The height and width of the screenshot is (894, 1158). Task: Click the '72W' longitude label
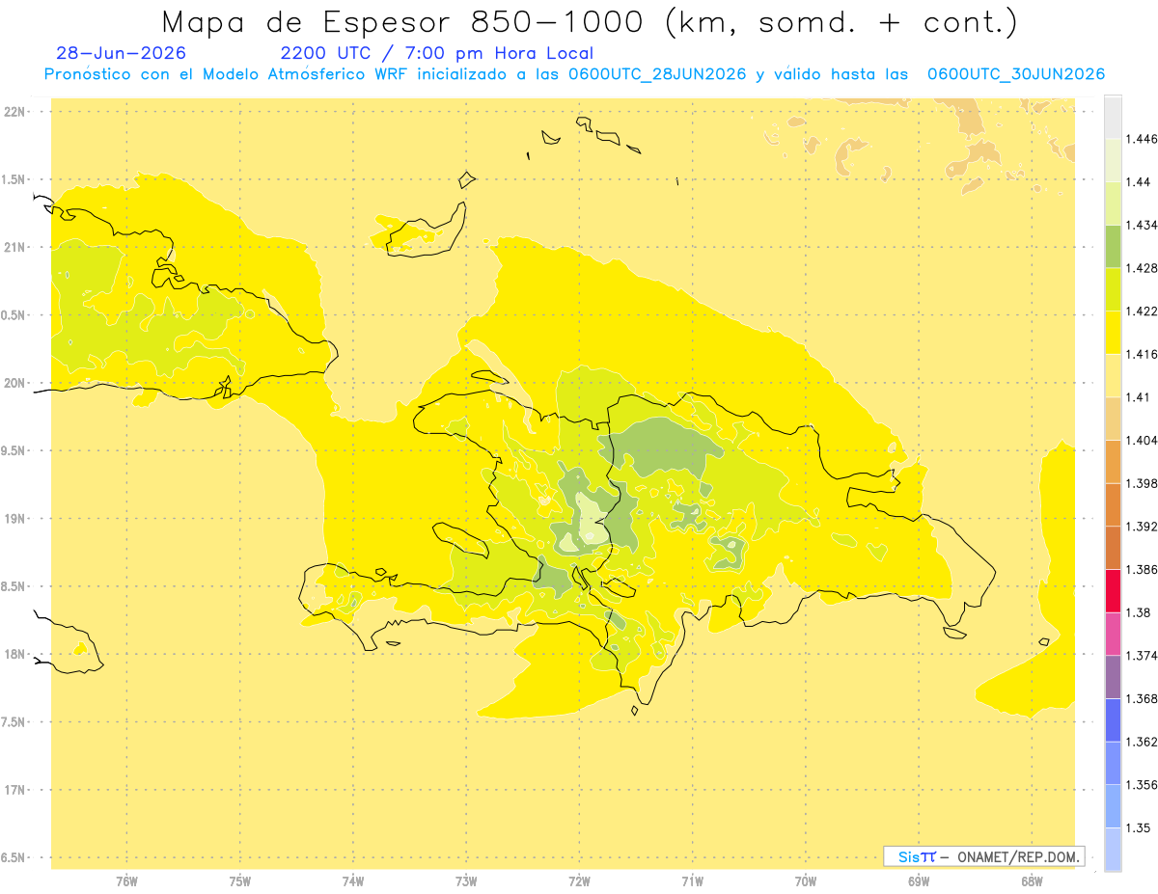click(579, 882)
